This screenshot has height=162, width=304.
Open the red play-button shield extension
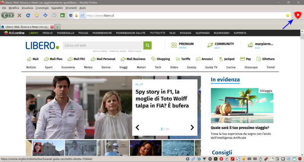point(298,15)
